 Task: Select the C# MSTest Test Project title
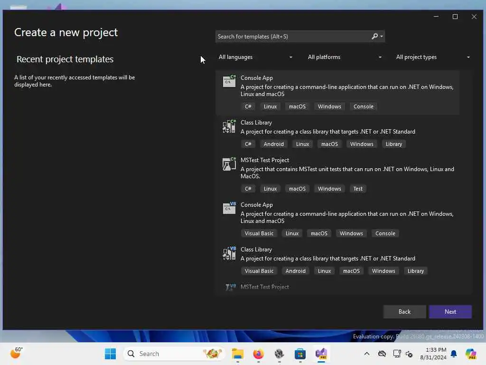(265, 160)
